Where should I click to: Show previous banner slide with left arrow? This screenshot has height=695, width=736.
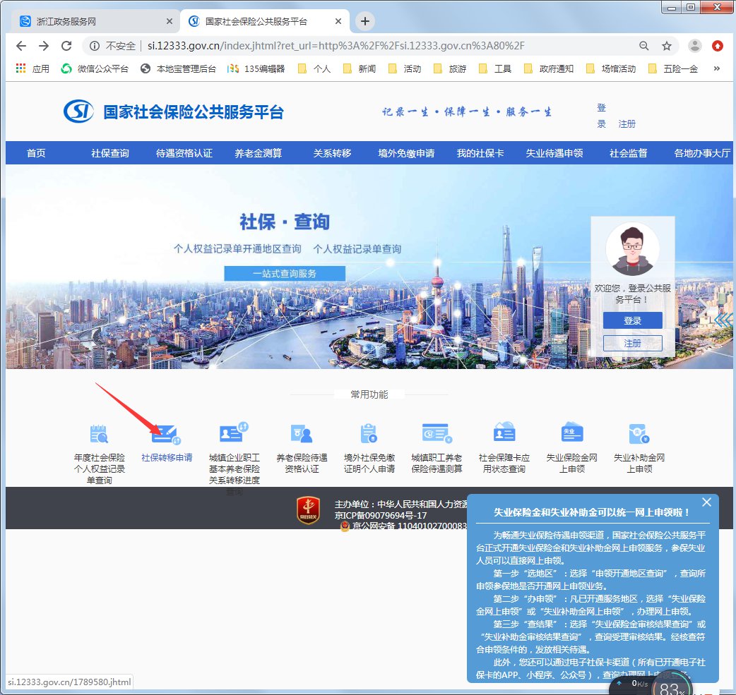coord(30,308)
